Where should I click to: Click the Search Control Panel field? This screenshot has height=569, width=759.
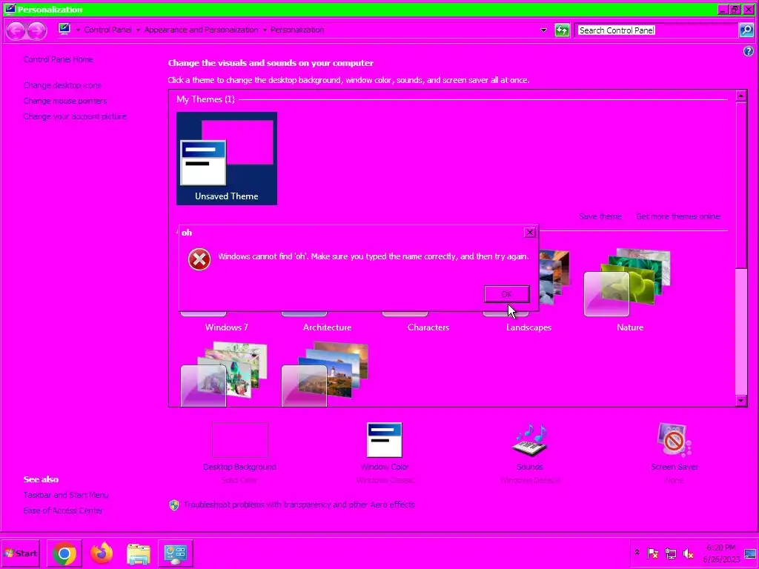(x=656, y=30)
